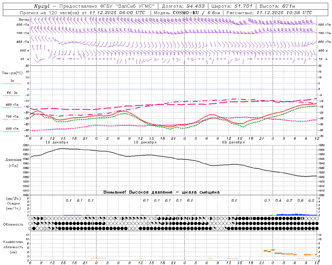Image resolution: width=332 pixels, height=265 pixels.
Task: Click the (мм/3ч.) precipitation unit label
Action: pos(13,198)
